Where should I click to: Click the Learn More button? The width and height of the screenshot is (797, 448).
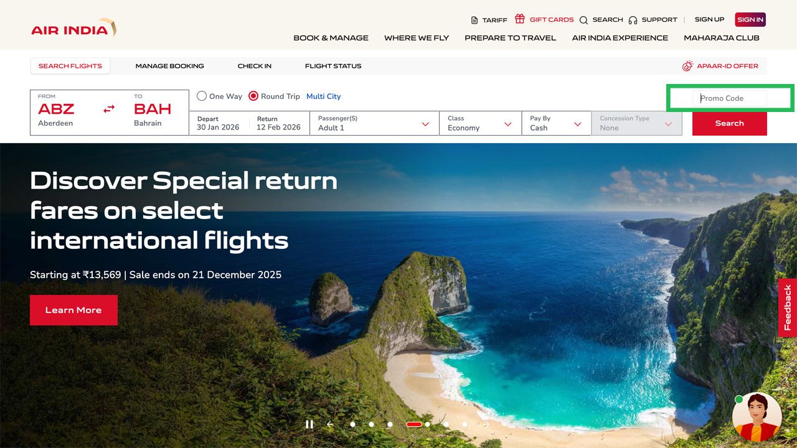pyautogui.click(x=73, y=310)
